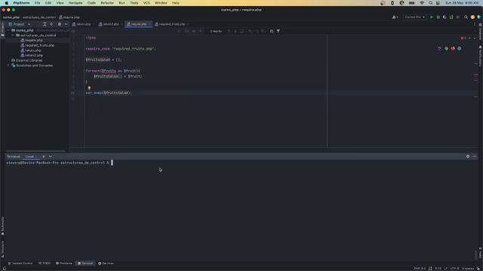Click the Debug bug icon
483x271 pixels.
tap(438, 17)
